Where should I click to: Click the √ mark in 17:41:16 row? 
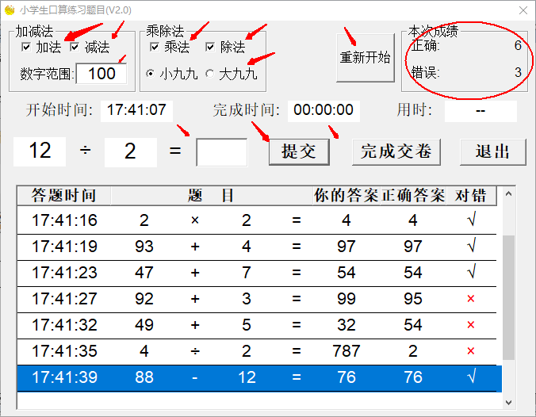click(x=472, y=219)
